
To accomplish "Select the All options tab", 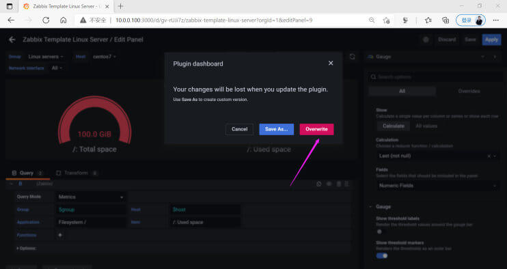I will pos(402,91).
